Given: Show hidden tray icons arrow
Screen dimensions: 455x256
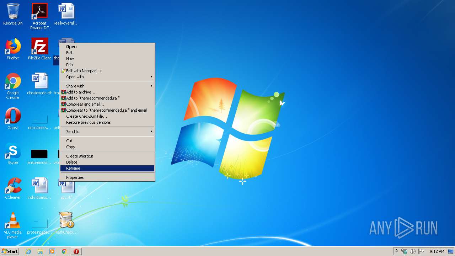Looking at the screenshot, I should pyautogui.click(x=397, y=251).
